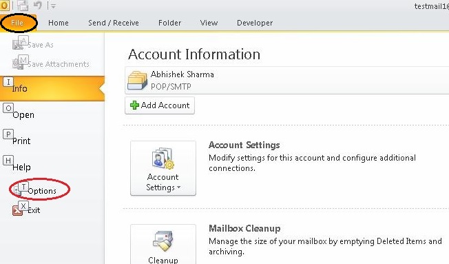The width and height of the screenshot is (449, 264).
Task: Click the Outlook application icon in title bar
Action: coord(4,6)
